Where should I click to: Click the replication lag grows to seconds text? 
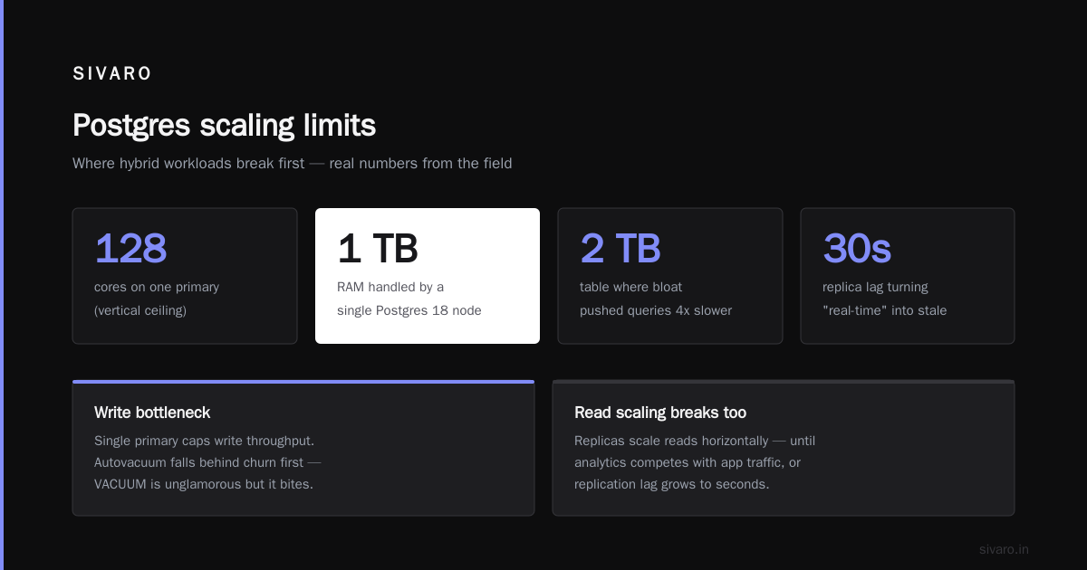(672, 484)
